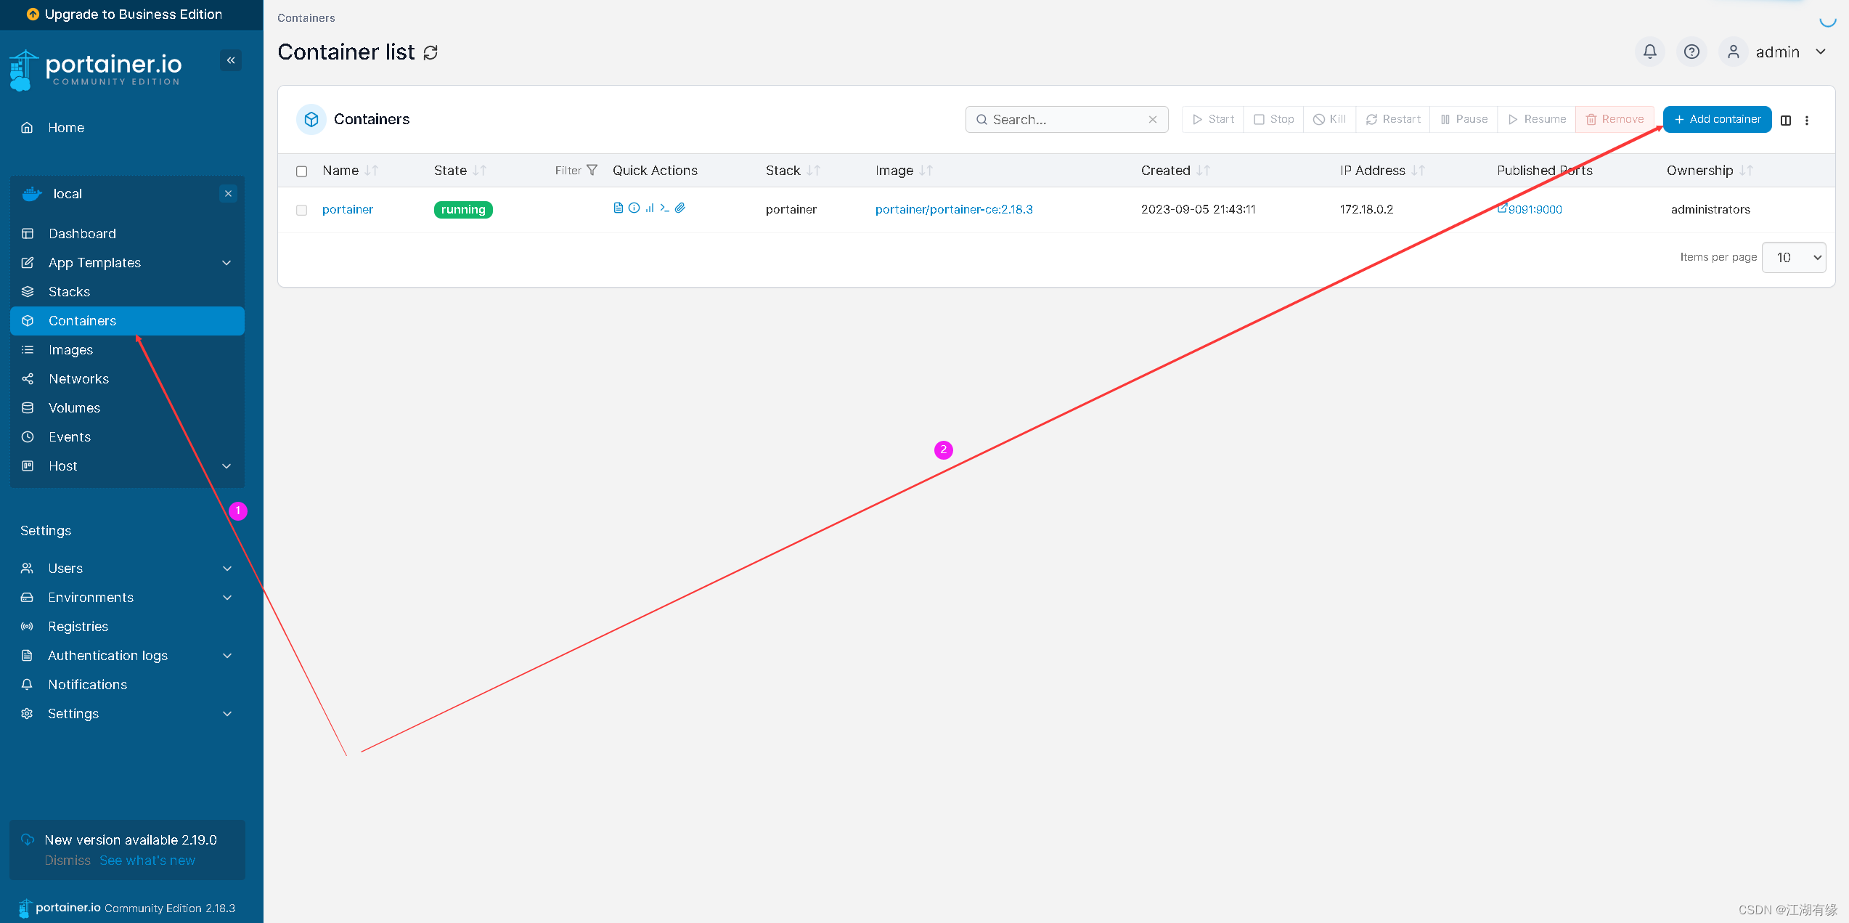Screen dimensions: 1849x923
Task: Clear the search field with X
Action: (x=1153, y=120)
